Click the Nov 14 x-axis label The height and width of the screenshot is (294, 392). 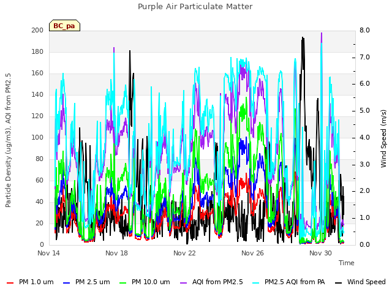[x=49, y=253]
